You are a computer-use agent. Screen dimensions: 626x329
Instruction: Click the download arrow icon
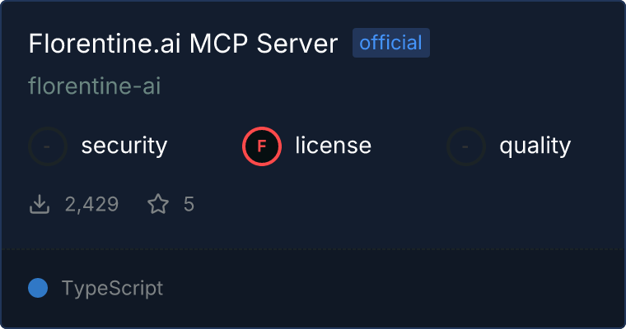(40, 204)
